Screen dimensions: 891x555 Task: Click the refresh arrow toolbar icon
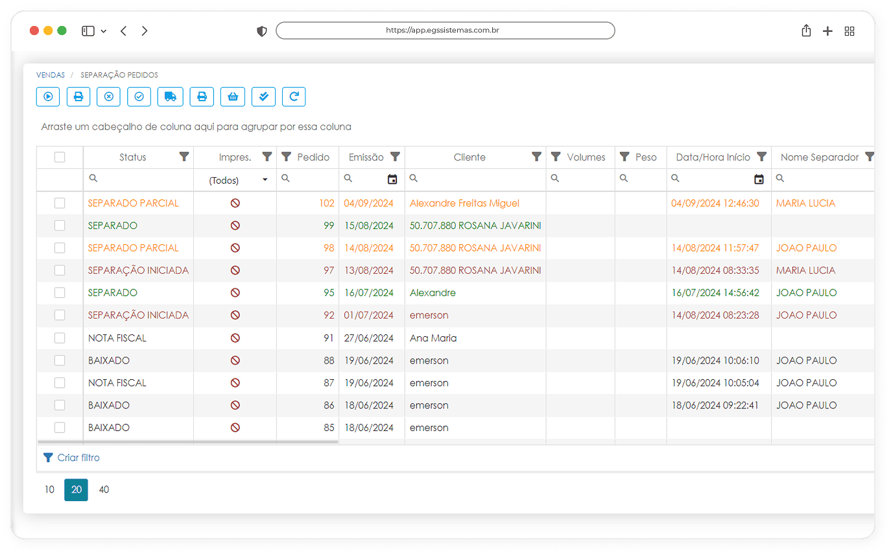click(294, 97)
